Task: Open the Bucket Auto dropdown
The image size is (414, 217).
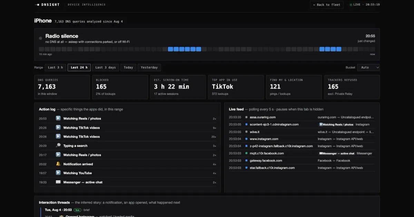Action: tap(368, 68)
